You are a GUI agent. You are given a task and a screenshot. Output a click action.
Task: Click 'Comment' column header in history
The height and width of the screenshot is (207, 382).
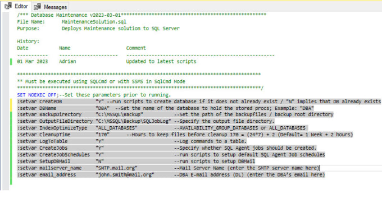(136, 48)
